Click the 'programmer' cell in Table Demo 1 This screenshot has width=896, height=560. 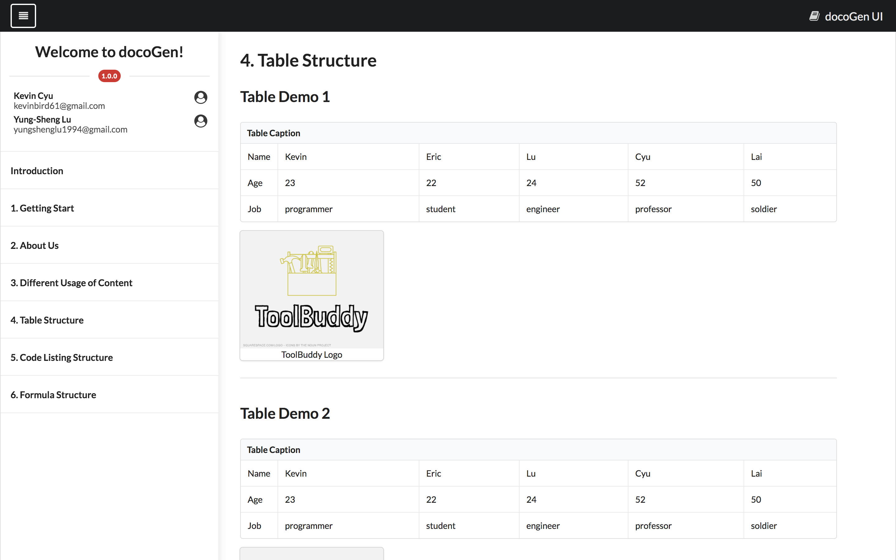[x=308, y=209]
